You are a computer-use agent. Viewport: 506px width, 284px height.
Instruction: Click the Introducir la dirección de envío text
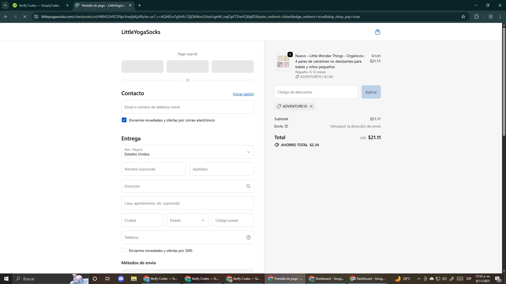click(356, 127)
